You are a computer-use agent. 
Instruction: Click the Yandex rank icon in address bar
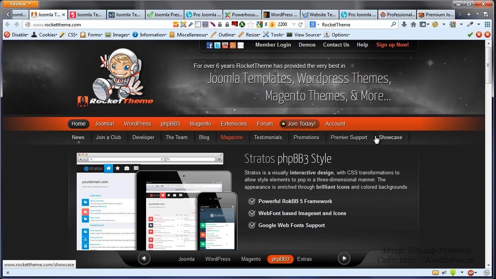272,24
